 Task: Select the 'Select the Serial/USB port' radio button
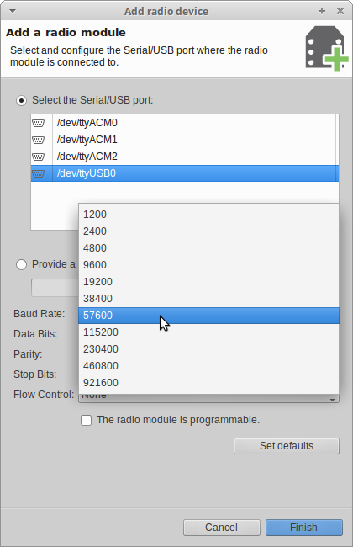(22, 100)
